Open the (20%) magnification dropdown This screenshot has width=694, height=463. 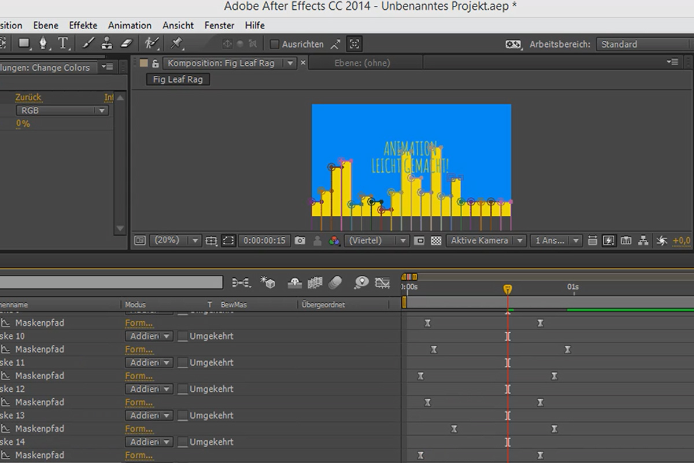click(x=175, y=240)
